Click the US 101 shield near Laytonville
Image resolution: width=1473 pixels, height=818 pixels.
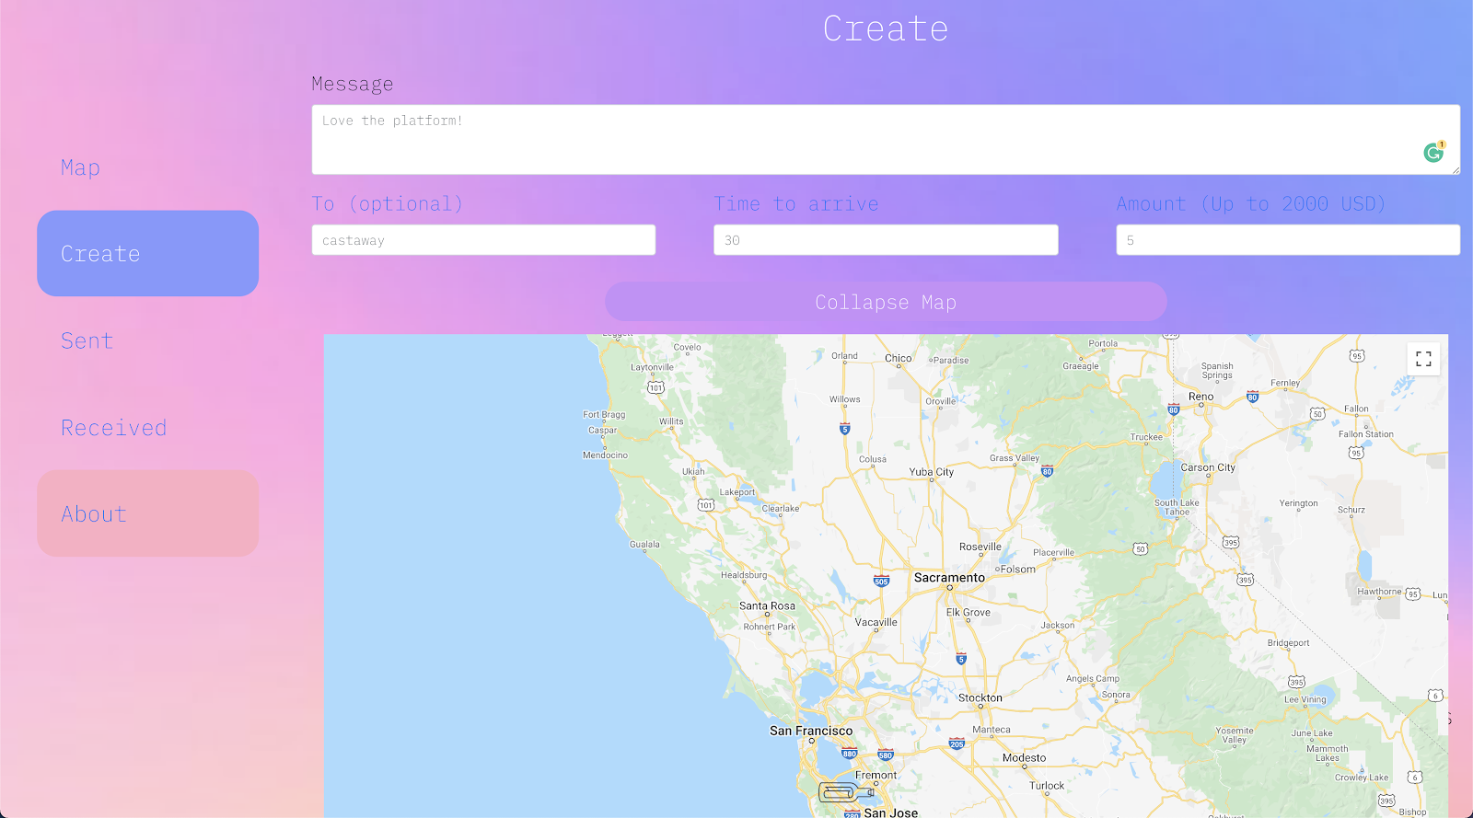pyautogui.click(x=655, y=387)
